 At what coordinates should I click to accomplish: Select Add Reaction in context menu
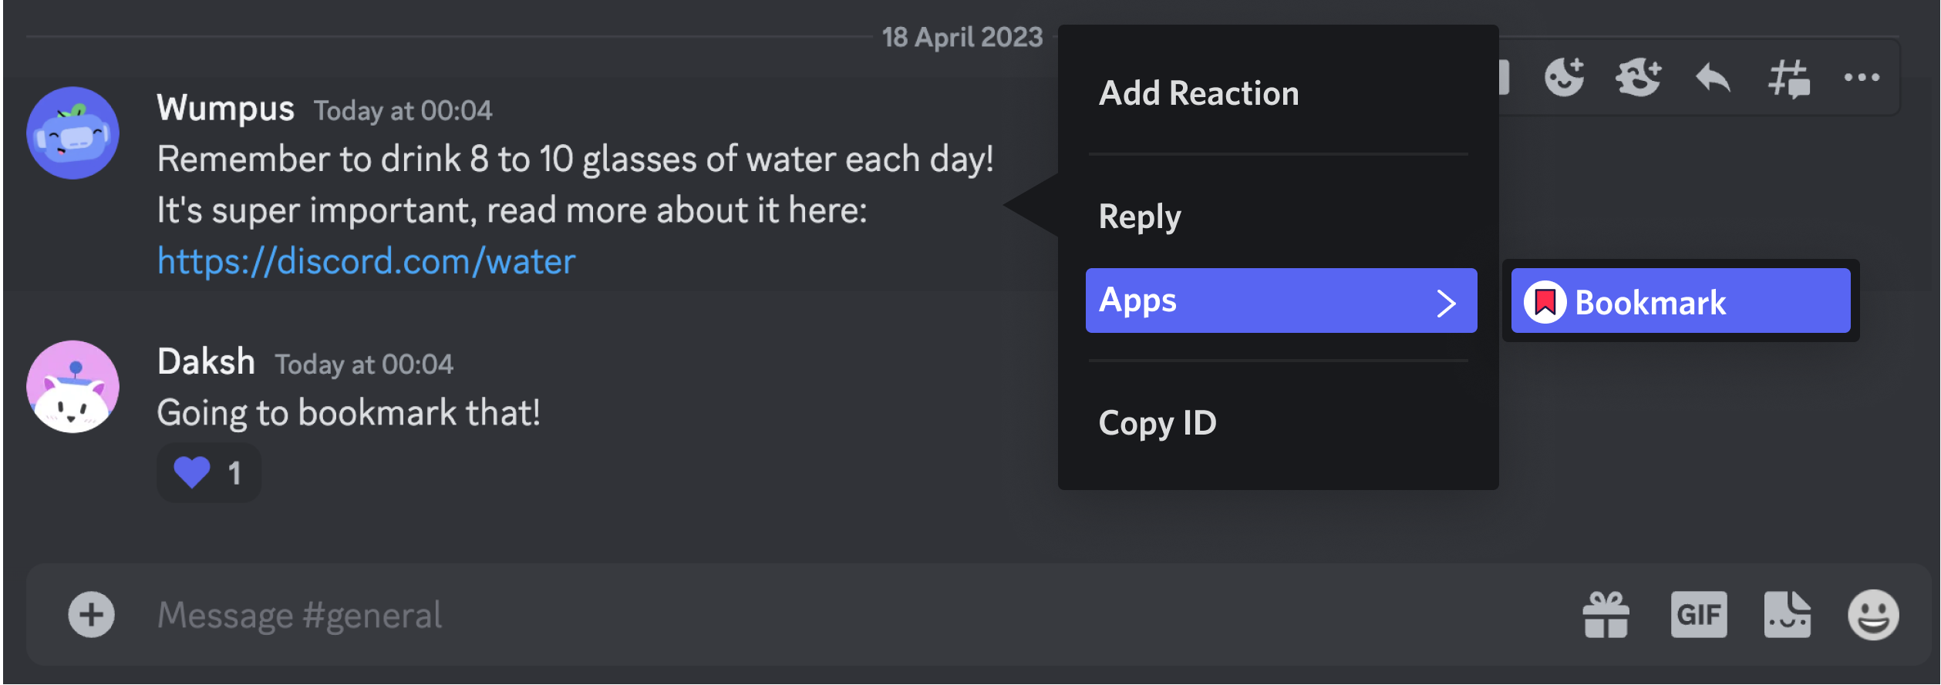pos(1198,93)
